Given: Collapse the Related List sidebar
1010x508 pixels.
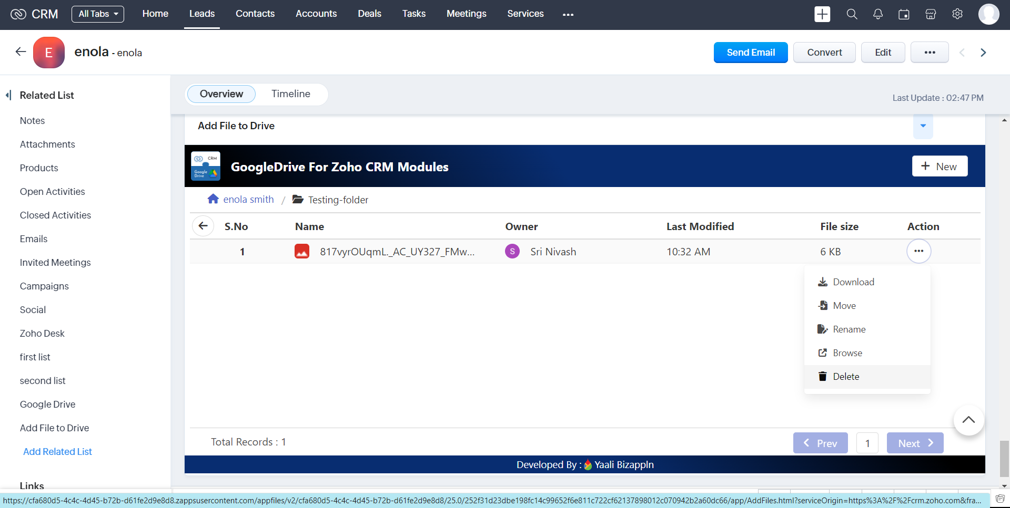Looking at the screenshot, I should (x=8, y=95).
